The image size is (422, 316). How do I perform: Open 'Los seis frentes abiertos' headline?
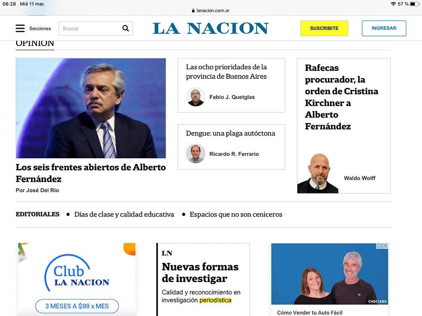pos(91,173)
